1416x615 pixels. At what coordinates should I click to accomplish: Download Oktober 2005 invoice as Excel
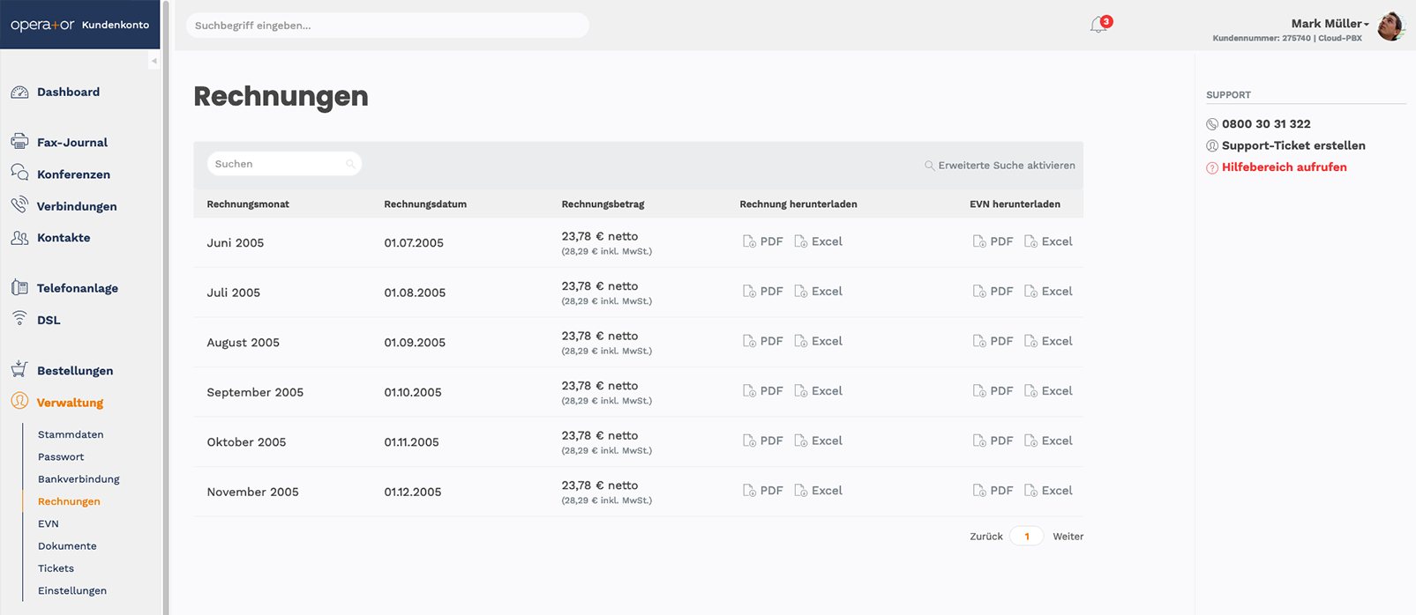pos(819,441)
